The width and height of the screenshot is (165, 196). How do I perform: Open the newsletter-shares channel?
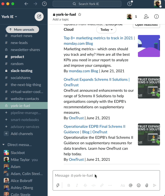click(24, 50)
